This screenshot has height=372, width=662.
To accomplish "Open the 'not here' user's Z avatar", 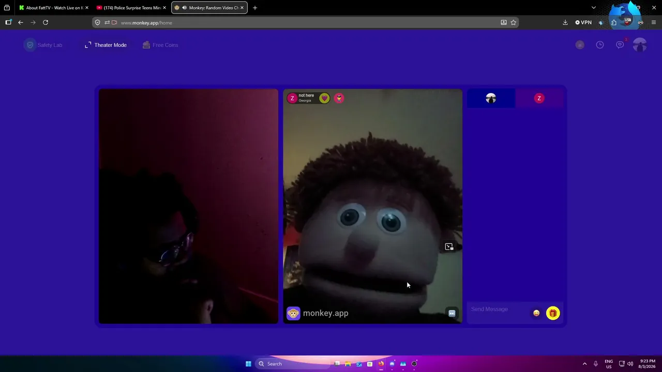I will 292,98.
